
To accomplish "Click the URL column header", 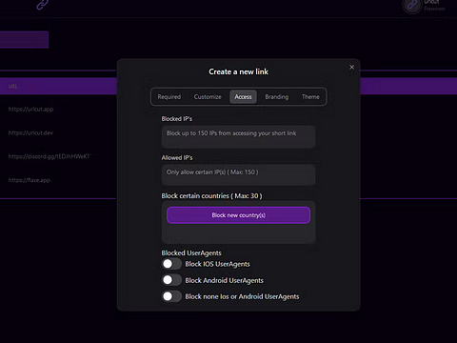I will click(x=13, y=86).
